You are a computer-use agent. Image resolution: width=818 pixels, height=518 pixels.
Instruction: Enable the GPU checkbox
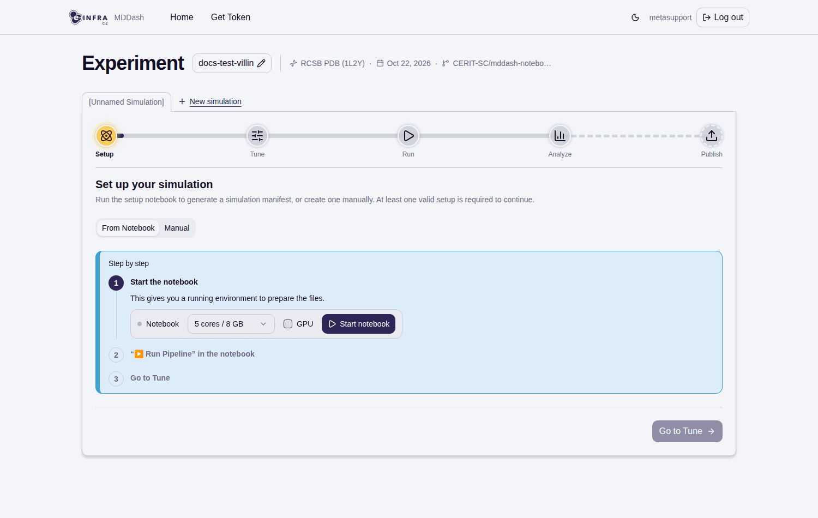(x=288, y=324)
